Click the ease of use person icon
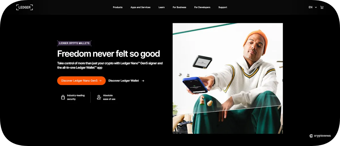Image resolution: width=340 pixels, height=146 pixels. tap(99, 97)
